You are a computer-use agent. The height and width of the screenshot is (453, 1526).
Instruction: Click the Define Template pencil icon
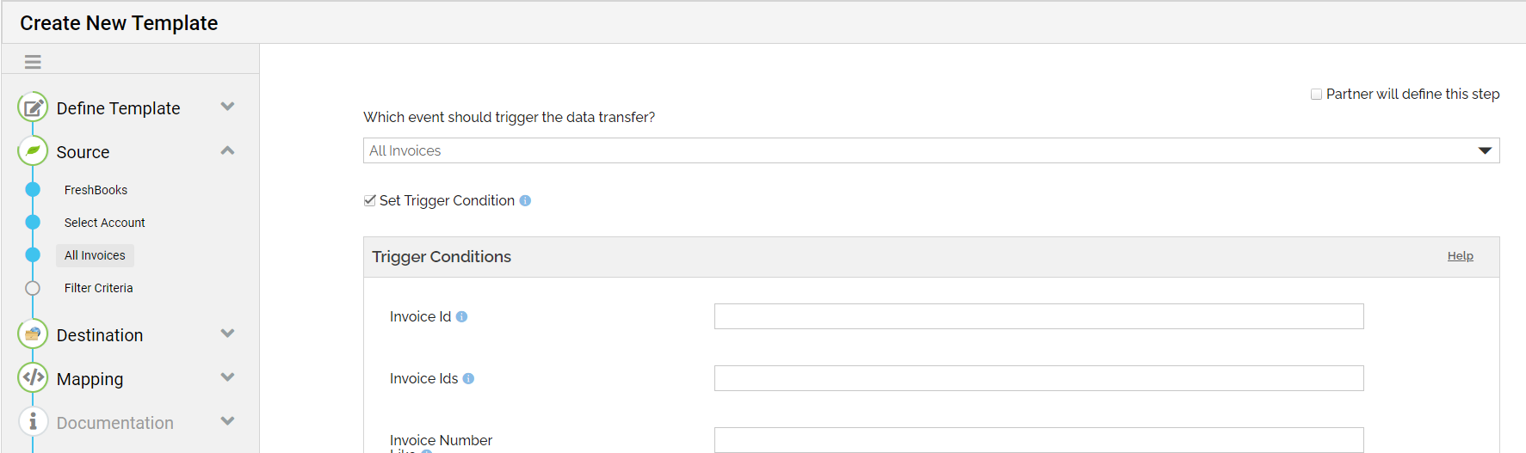(x=33, y=107)
